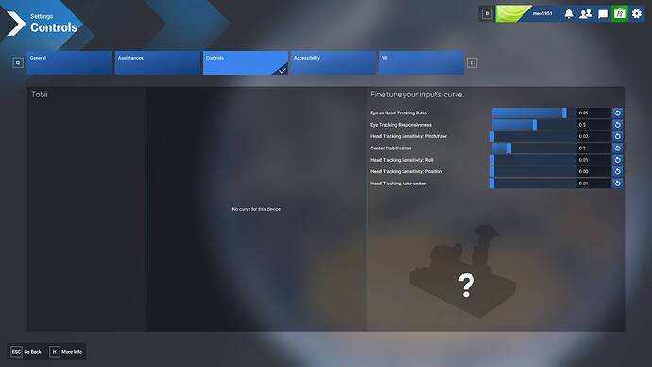
Task: Adjust the Center Stabilization slider
Action: coord(534,149)
